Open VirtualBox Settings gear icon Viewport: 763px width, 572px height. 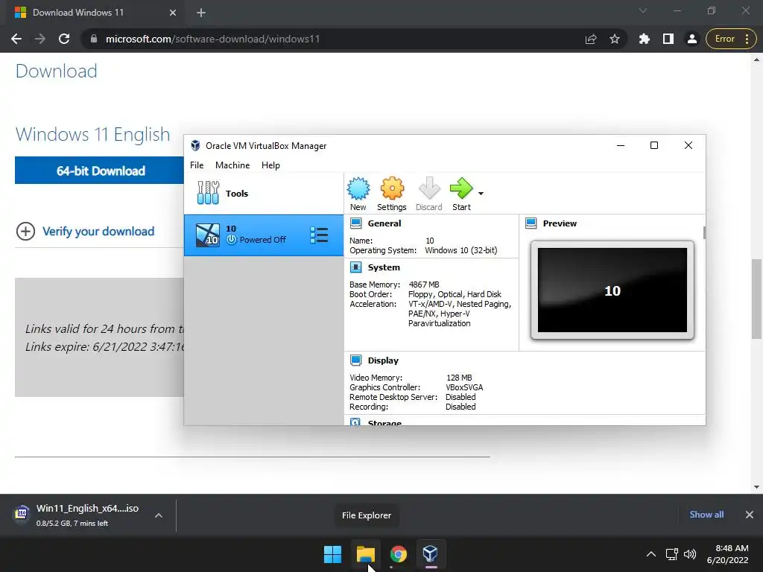point(392,194)
